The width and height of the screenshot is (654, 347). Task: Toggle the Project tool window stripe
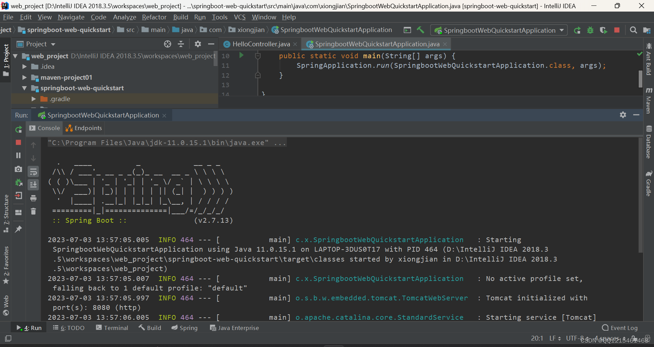6,60
